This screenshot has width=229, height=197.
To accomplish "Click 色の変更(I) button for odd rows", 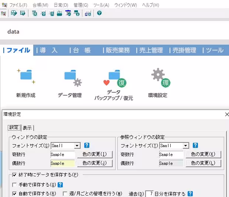I will coord(95,154).
